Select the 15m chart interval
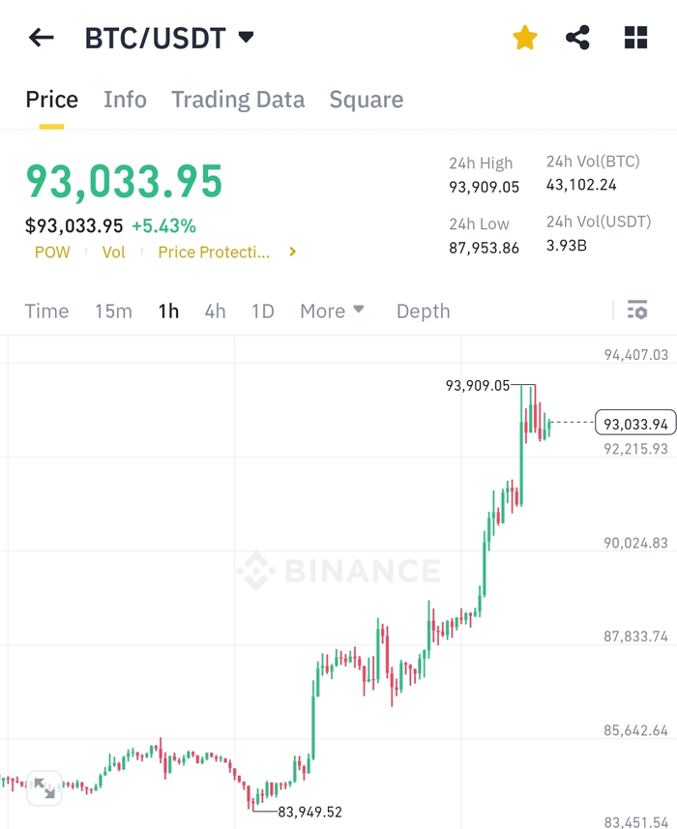The image size is (677, 829). click(113, 311)
